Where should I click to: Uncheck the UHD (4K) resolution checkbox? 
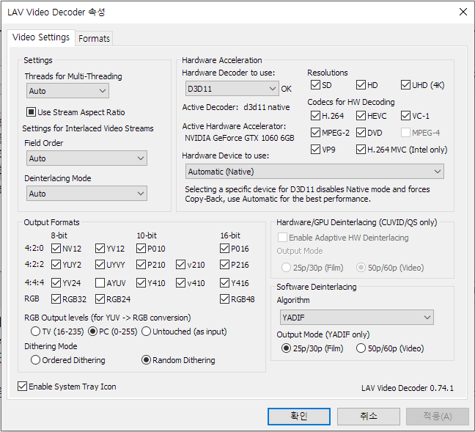[x=406, y=85]
